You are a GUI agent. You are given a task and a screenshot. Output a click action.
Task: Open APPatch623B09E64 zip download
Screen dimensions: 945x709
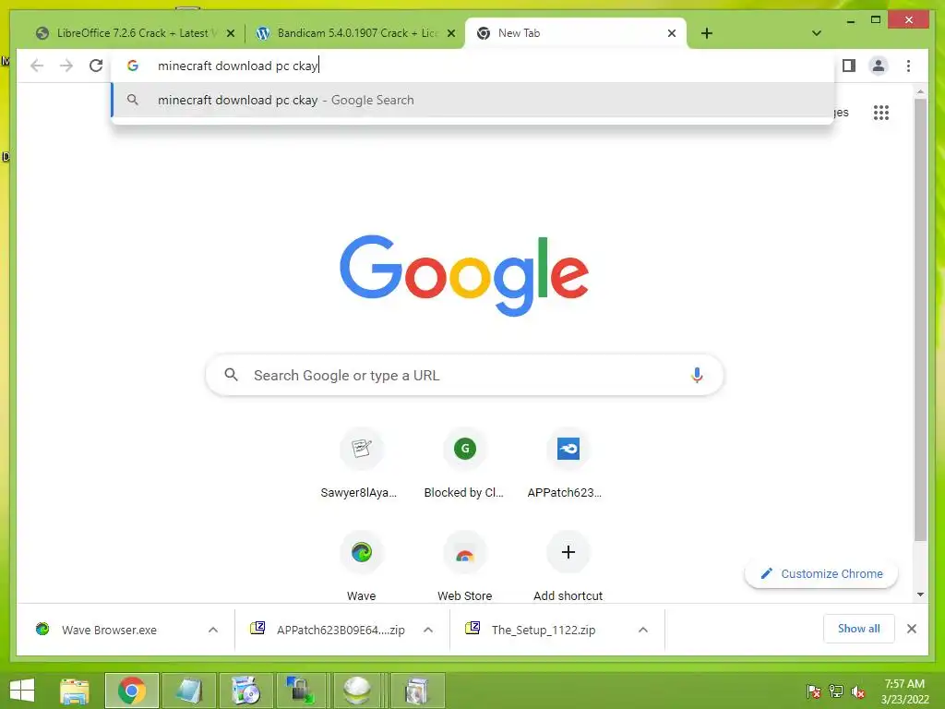point(341,630)
